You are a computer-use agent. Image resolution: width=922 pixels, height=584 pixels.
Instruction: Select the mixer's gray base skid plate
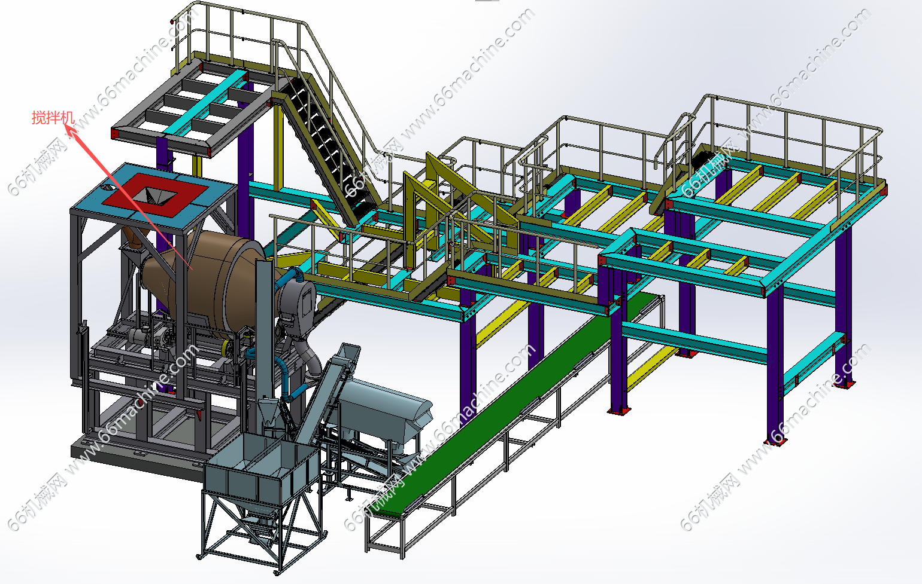tap(120, 454)
